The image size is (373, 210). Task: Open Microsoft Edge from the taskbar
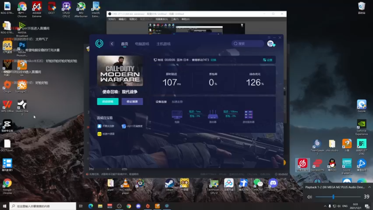tap(90, 206)
